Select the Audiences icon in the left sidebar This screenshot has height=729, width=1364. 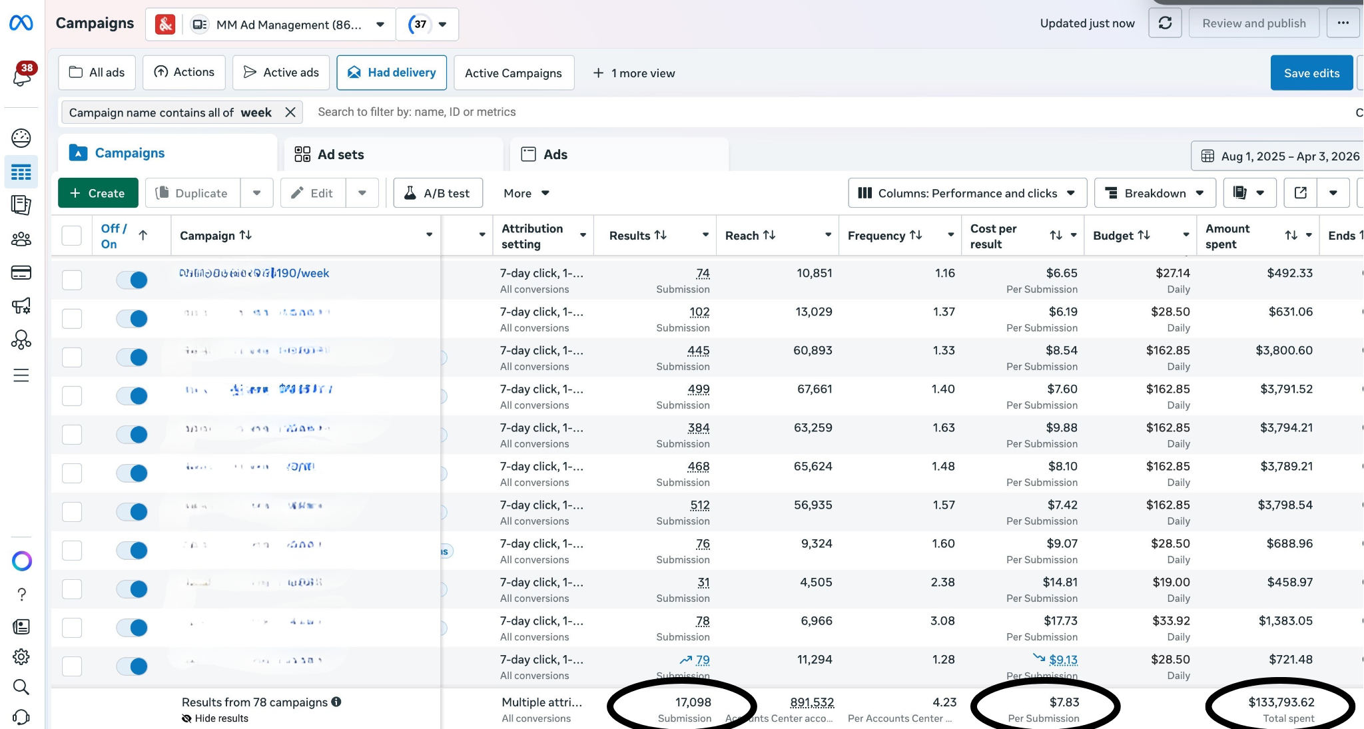pyautogui.click(x=21, y=238)
